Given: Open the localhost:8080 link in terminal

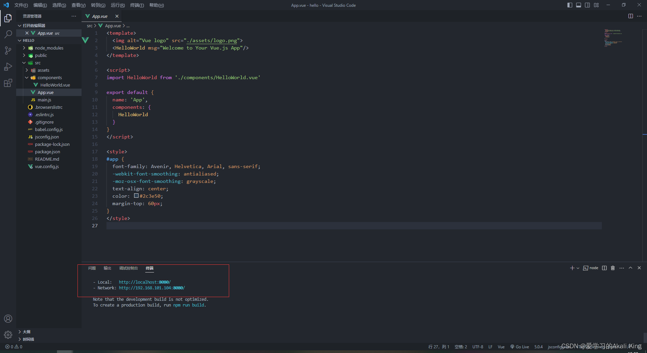Looking at the screenshot, I should pyautogui.click(x=145, y=282).
